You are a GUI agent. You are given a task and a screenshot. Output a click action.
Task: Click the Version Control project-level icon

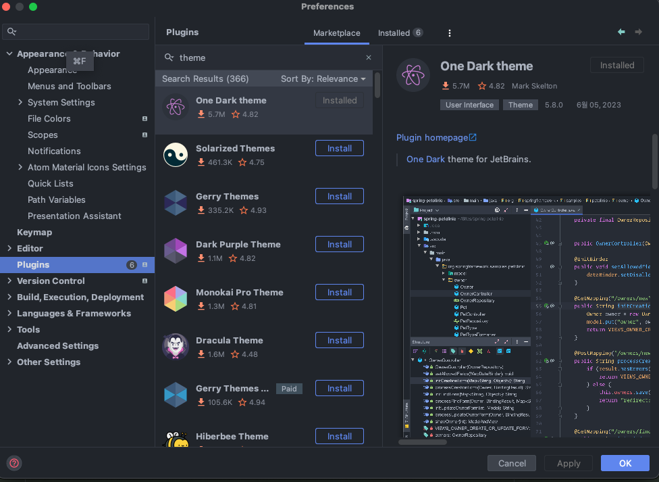tap(144, 281)
